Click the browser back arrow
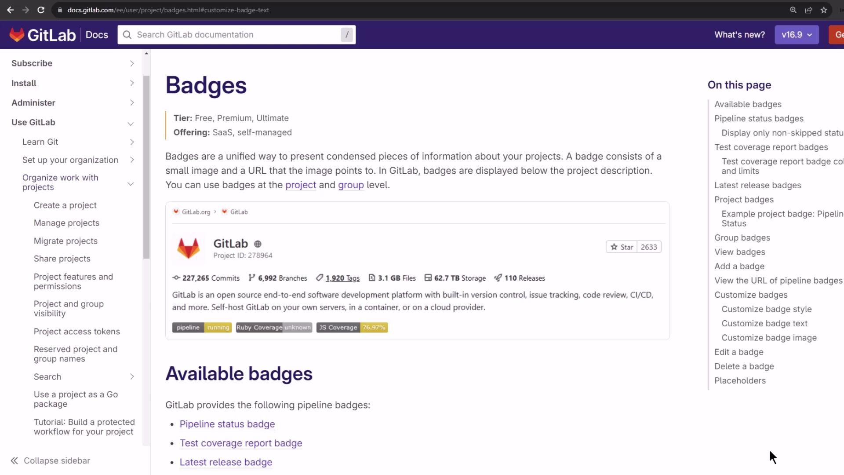844x475 pixels. [11, 10]
